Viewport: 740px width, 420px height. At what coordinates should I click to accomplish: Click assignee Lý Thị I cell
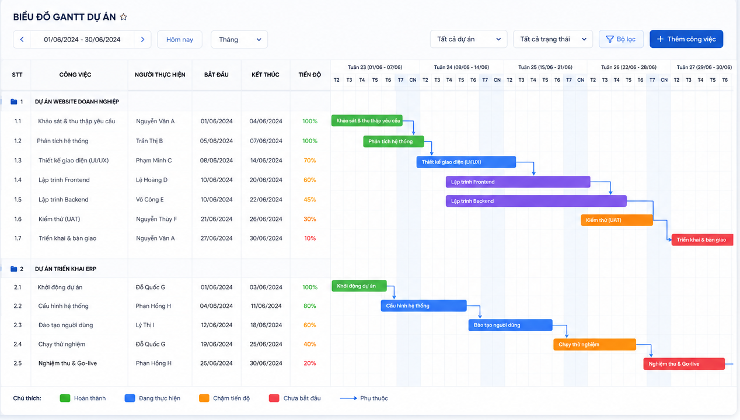point(145,325)
